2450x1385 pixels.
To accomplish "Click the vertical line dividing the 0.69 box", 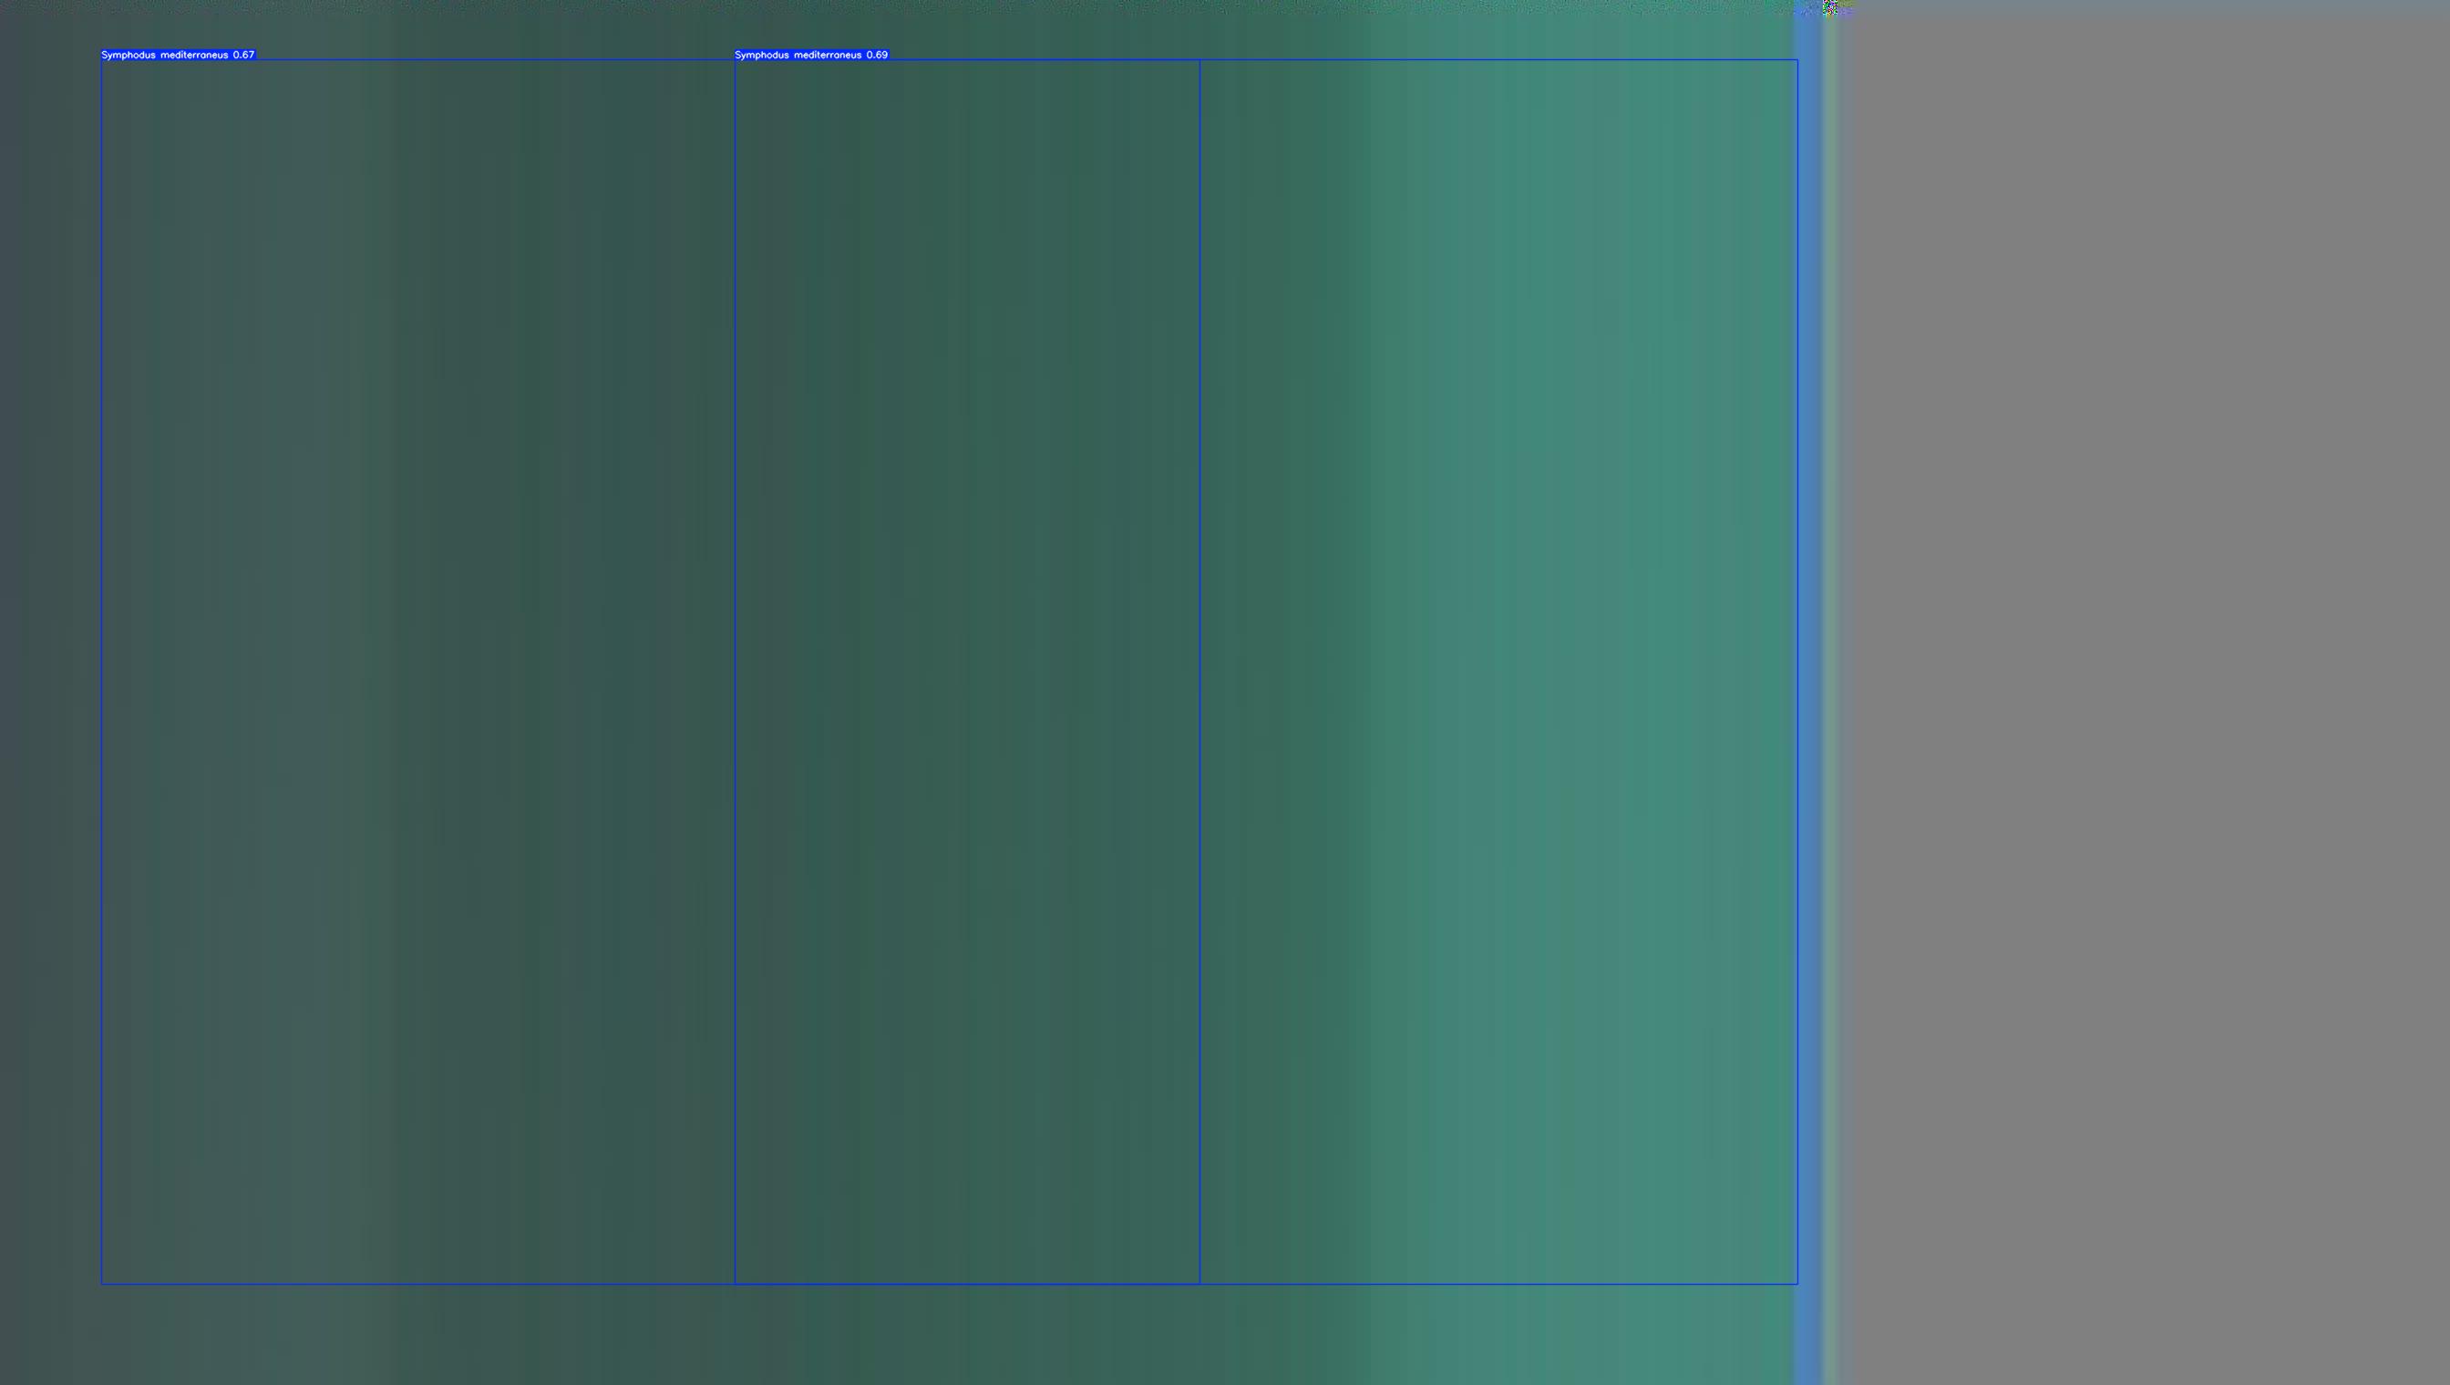I will [x=1199, y=666].
